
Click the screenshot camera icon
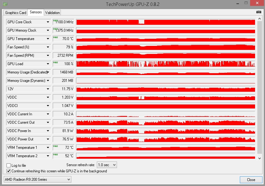tap(258, 12)
